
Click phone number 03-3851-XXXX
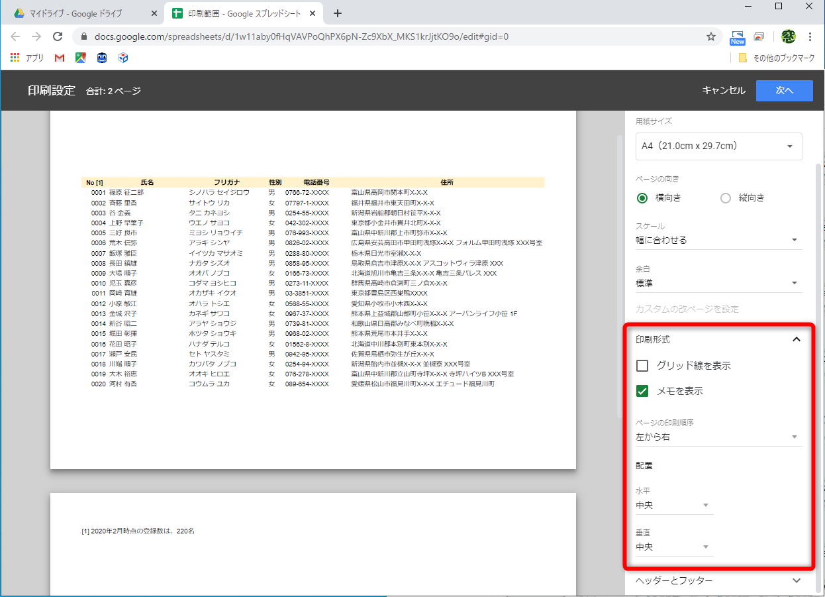[x=307, y=293]
